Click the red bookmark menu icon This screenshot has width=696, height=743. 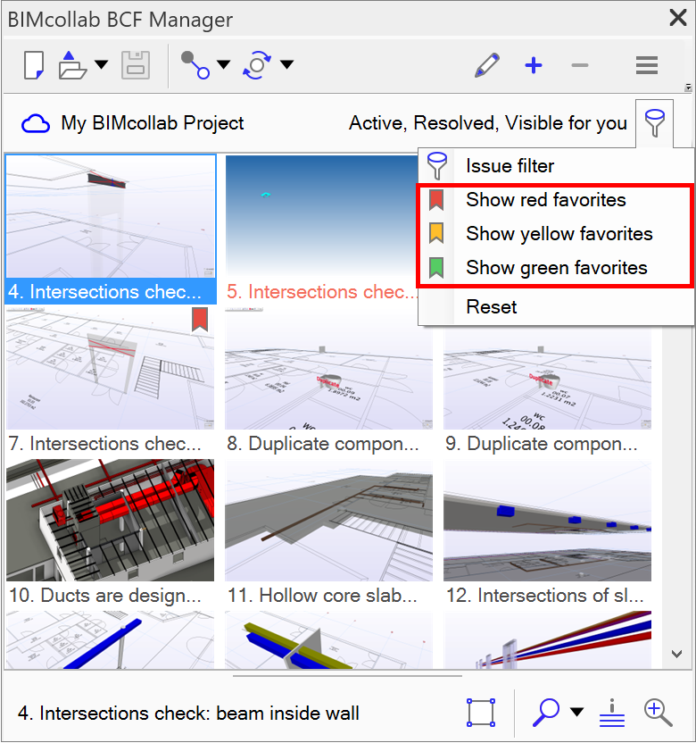coord(436,200)
